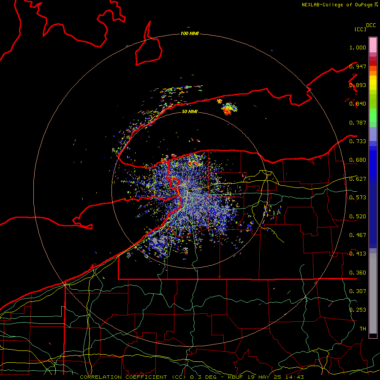Select the 0.253 scale value
Image resolution: width=380 pixels, height=380 pixels.
point(358,310)
